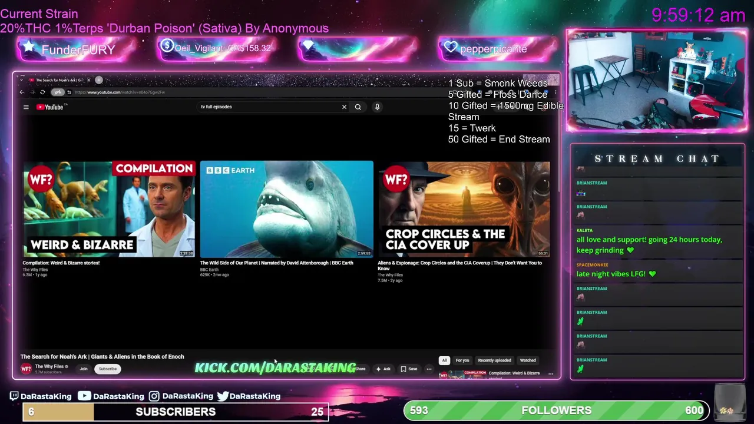Click the Join membership button
Image resolution: width=754 pixels, height=424 pixels.
[x=84, y=369]
